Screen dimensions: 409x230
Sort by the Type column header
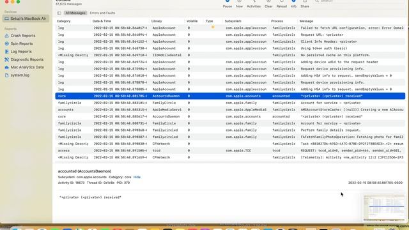209,21
